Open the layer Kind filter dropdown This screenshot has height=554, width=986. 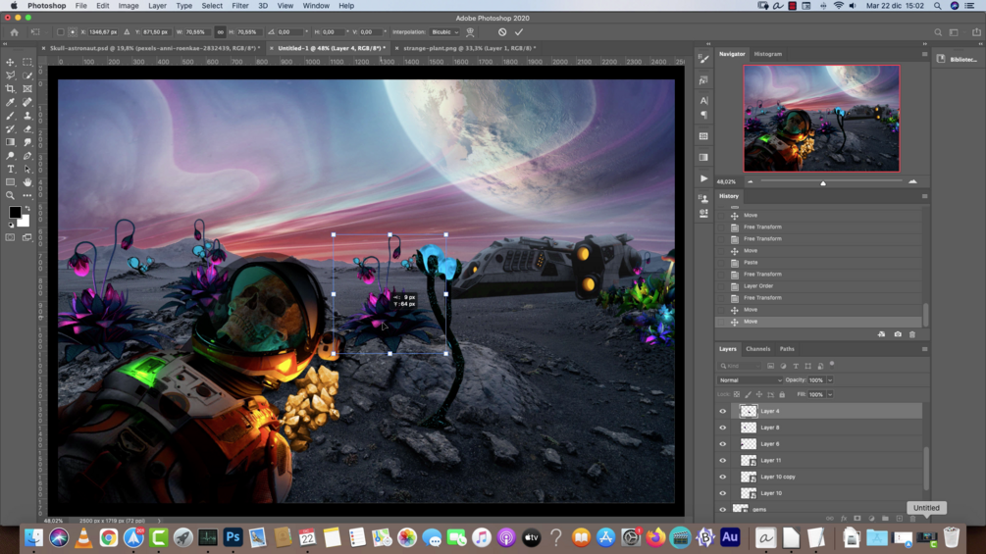(740, 366)
